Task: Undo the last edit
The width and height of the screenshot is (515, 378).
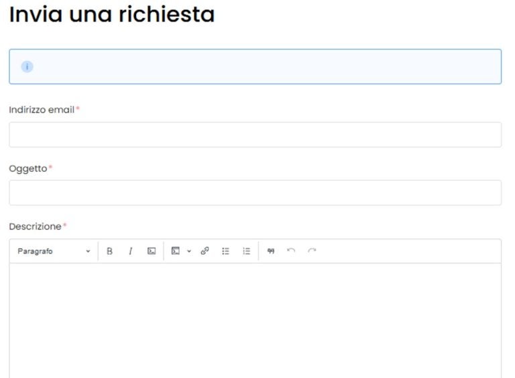Action: (291, 251)
